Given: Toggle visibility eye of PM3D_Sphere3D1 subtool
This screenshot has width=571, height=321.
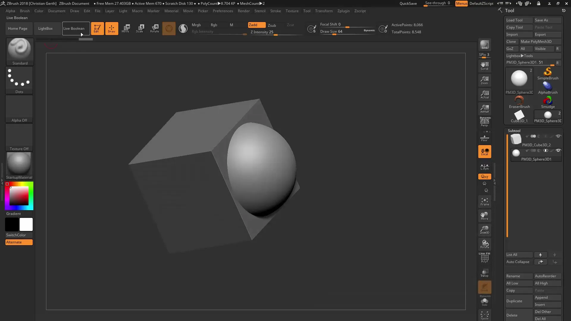Looking at the screenshot, I should click(558, 150).
